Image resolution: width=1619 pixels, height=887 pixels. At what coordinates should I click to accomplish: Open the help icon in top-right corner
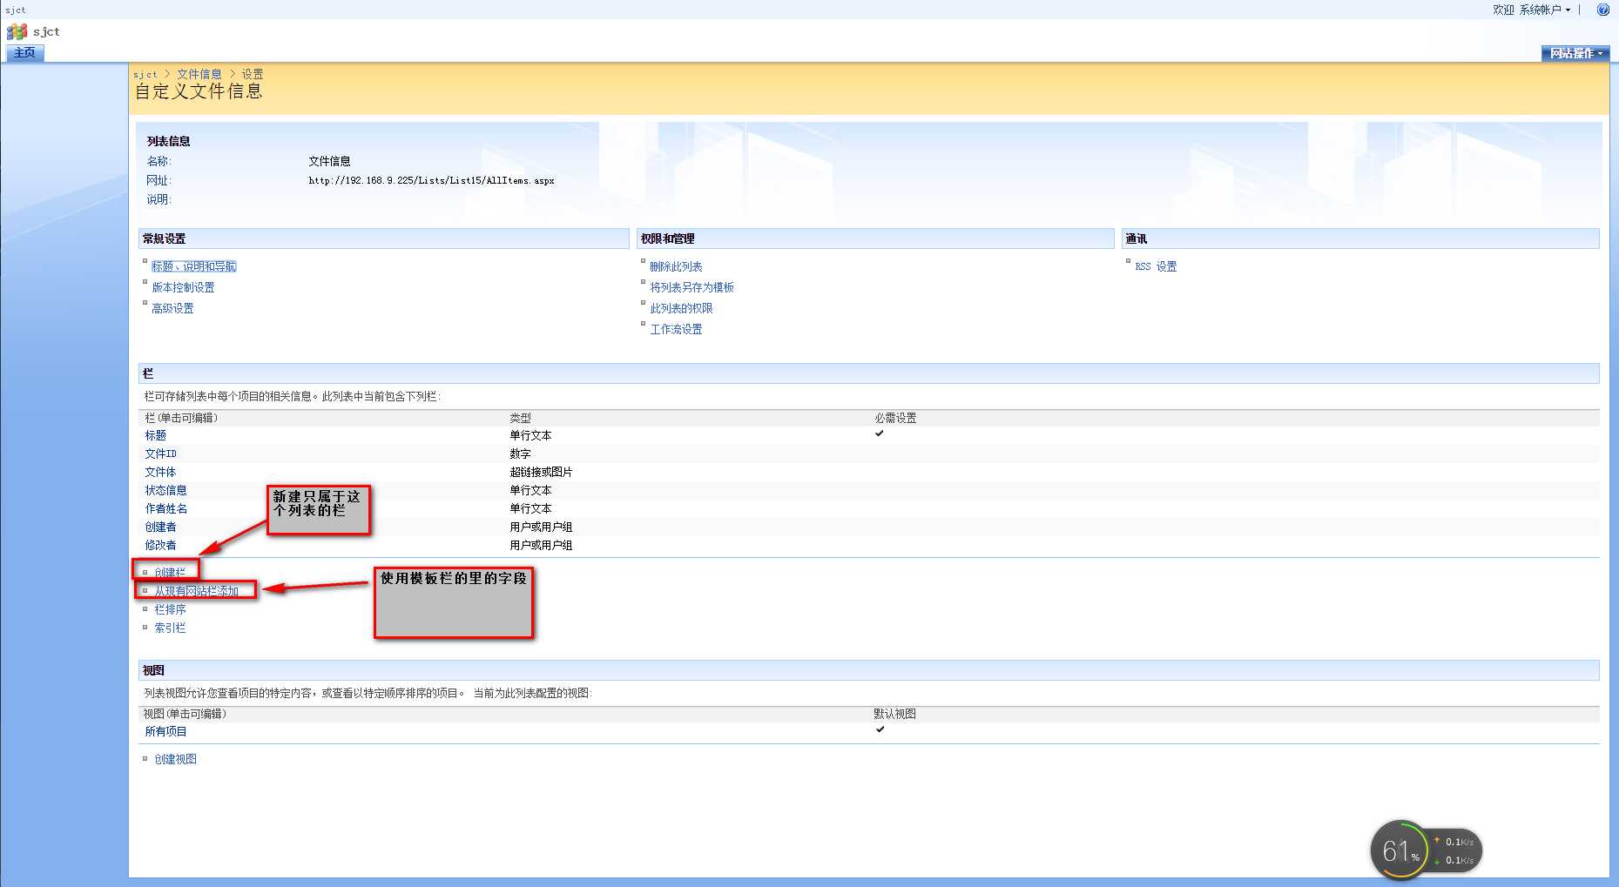[x=1602, y=10]
